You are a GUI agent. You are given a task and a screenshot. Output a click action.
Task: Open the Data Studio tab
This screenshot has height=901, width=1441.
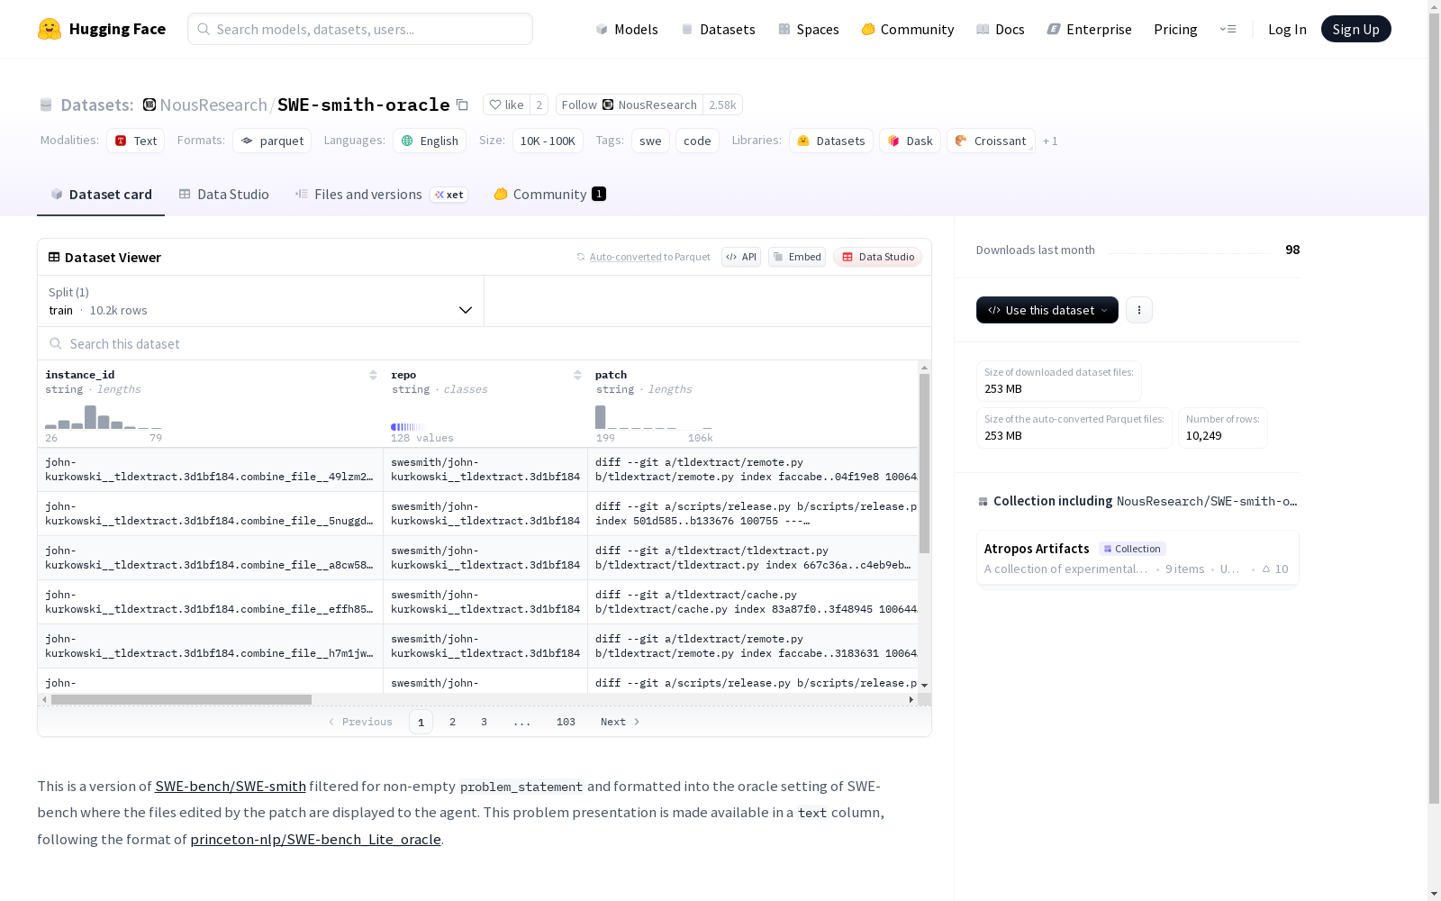224,195
